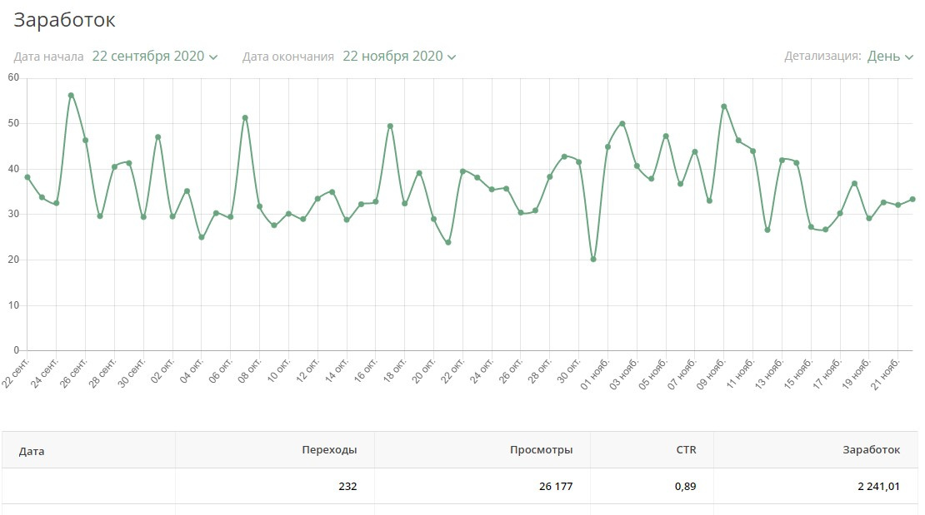Click the 'Заработок' page heading

click(x=64, y=20)
